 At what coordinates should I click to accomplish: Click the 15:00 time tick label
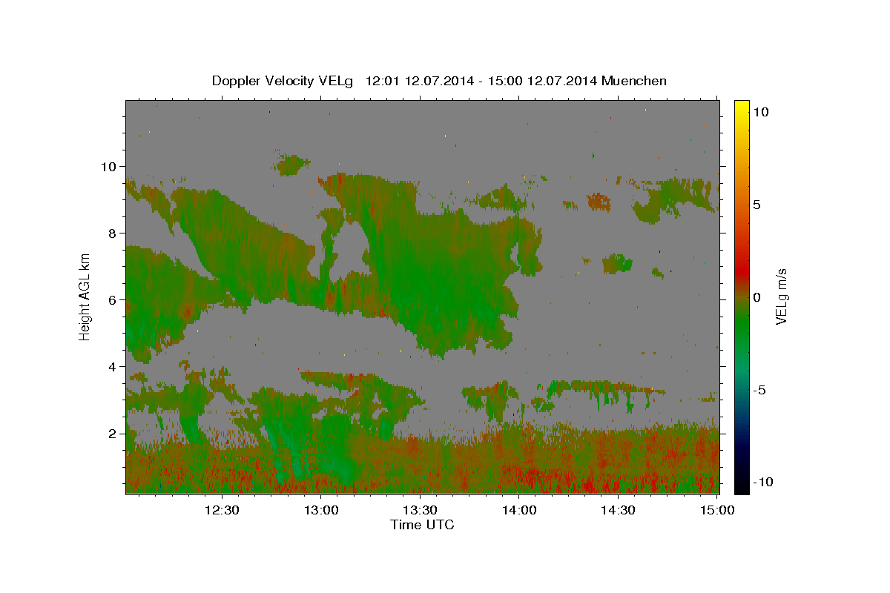tap(716, 510)
